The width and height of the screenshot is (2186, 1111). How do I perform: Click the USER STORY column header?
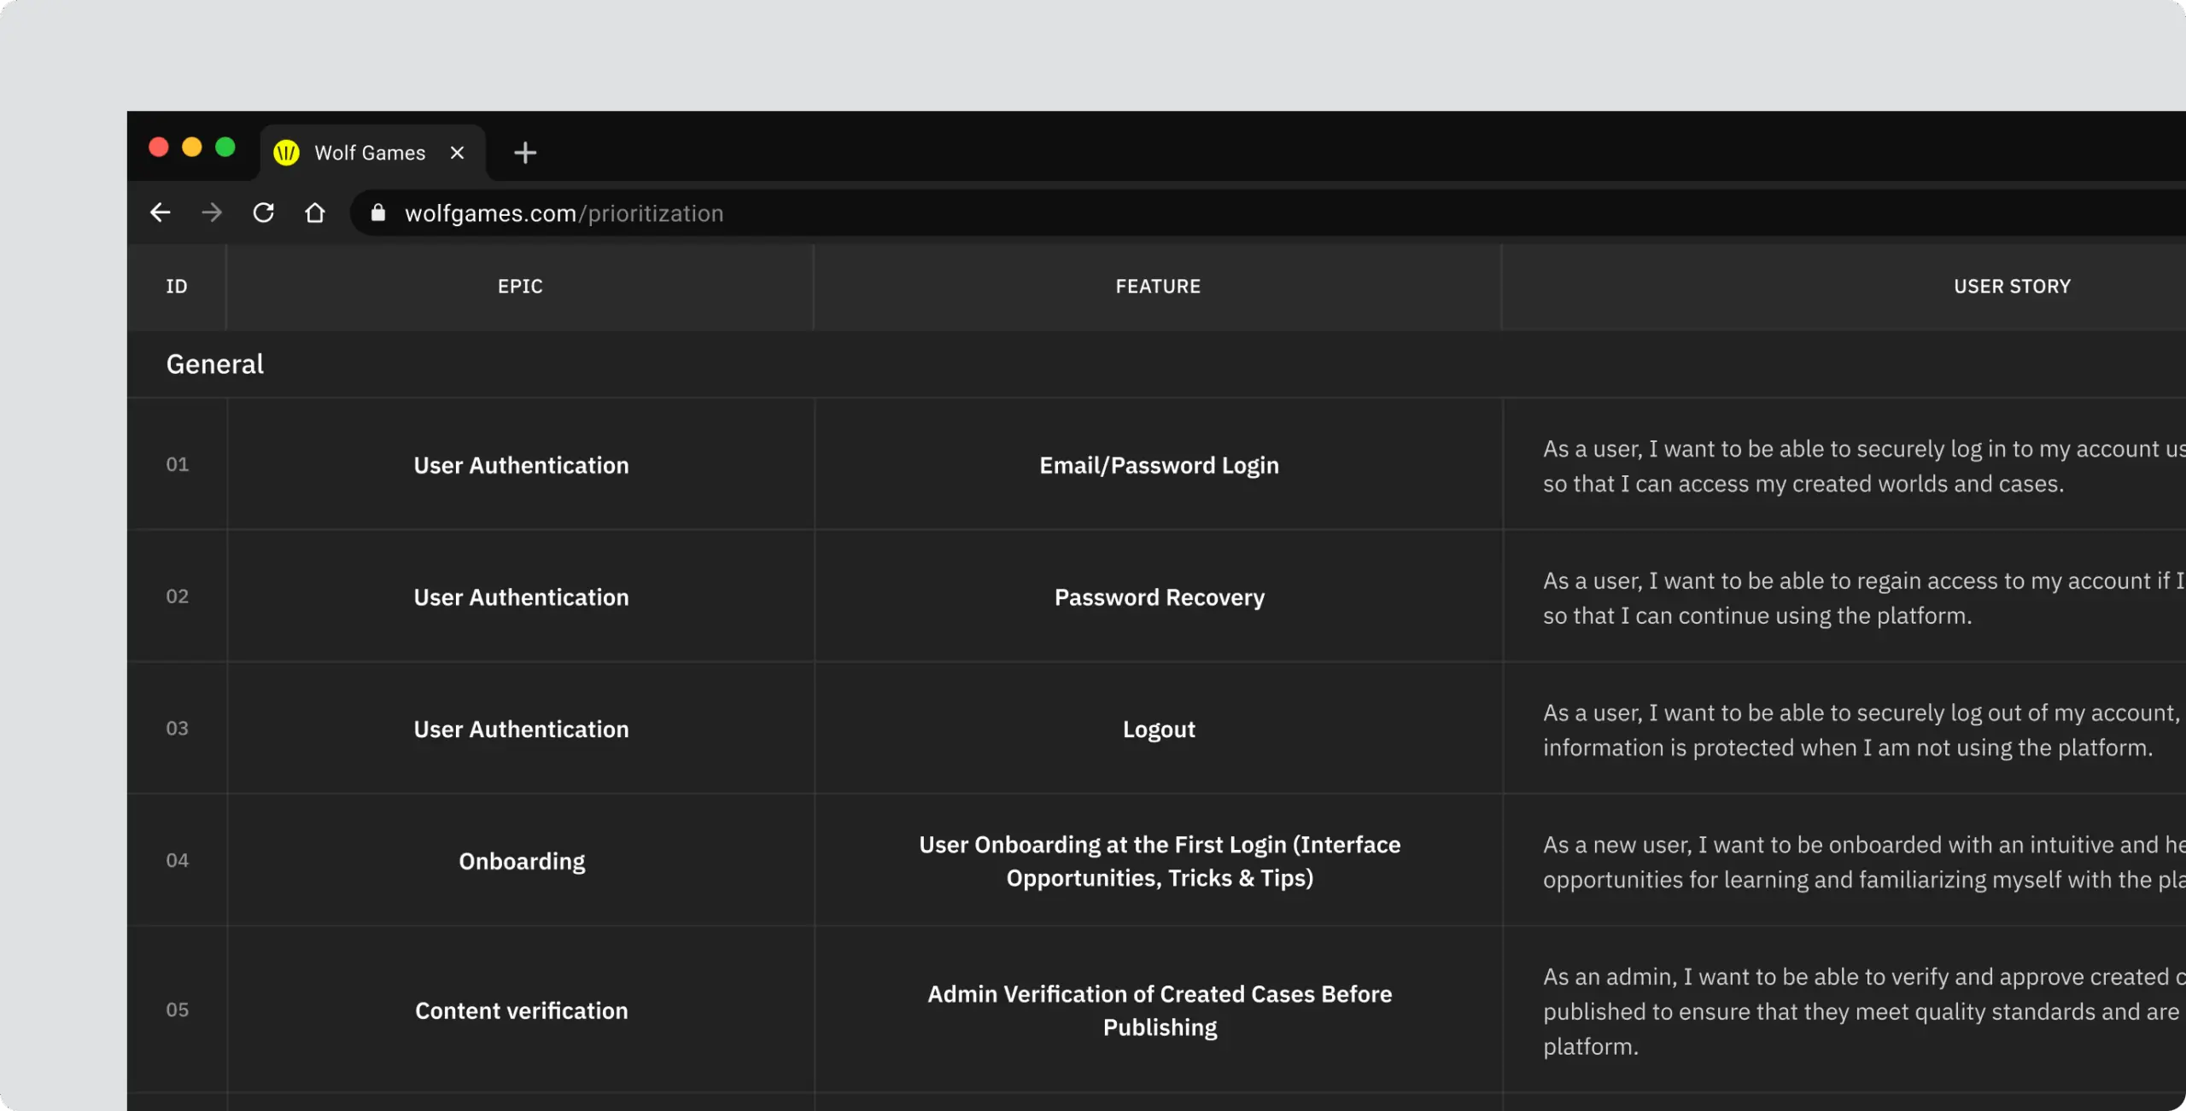point(2012,287)
